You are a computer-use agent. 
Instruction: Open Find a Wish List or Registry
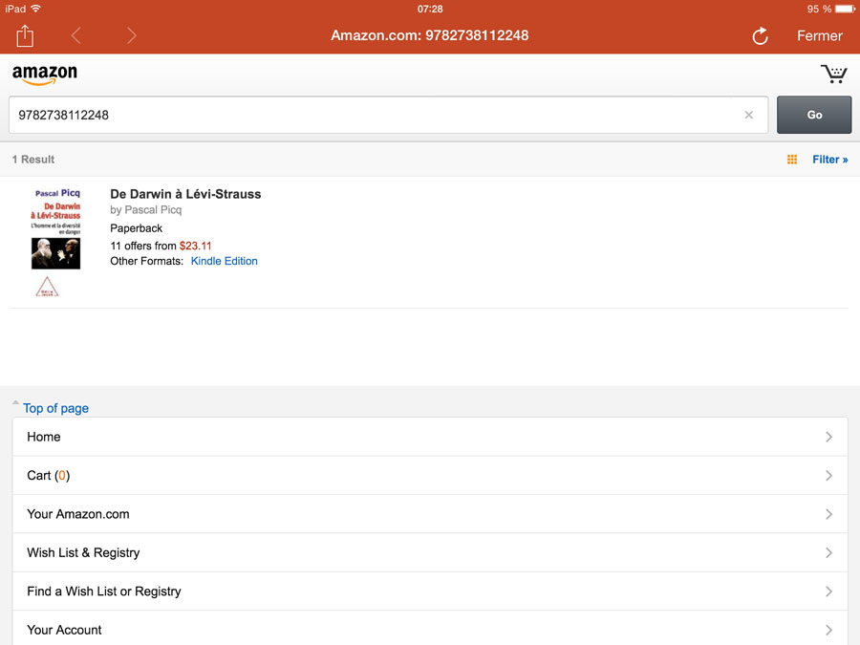pyautogui.click(x=430, y=591)
